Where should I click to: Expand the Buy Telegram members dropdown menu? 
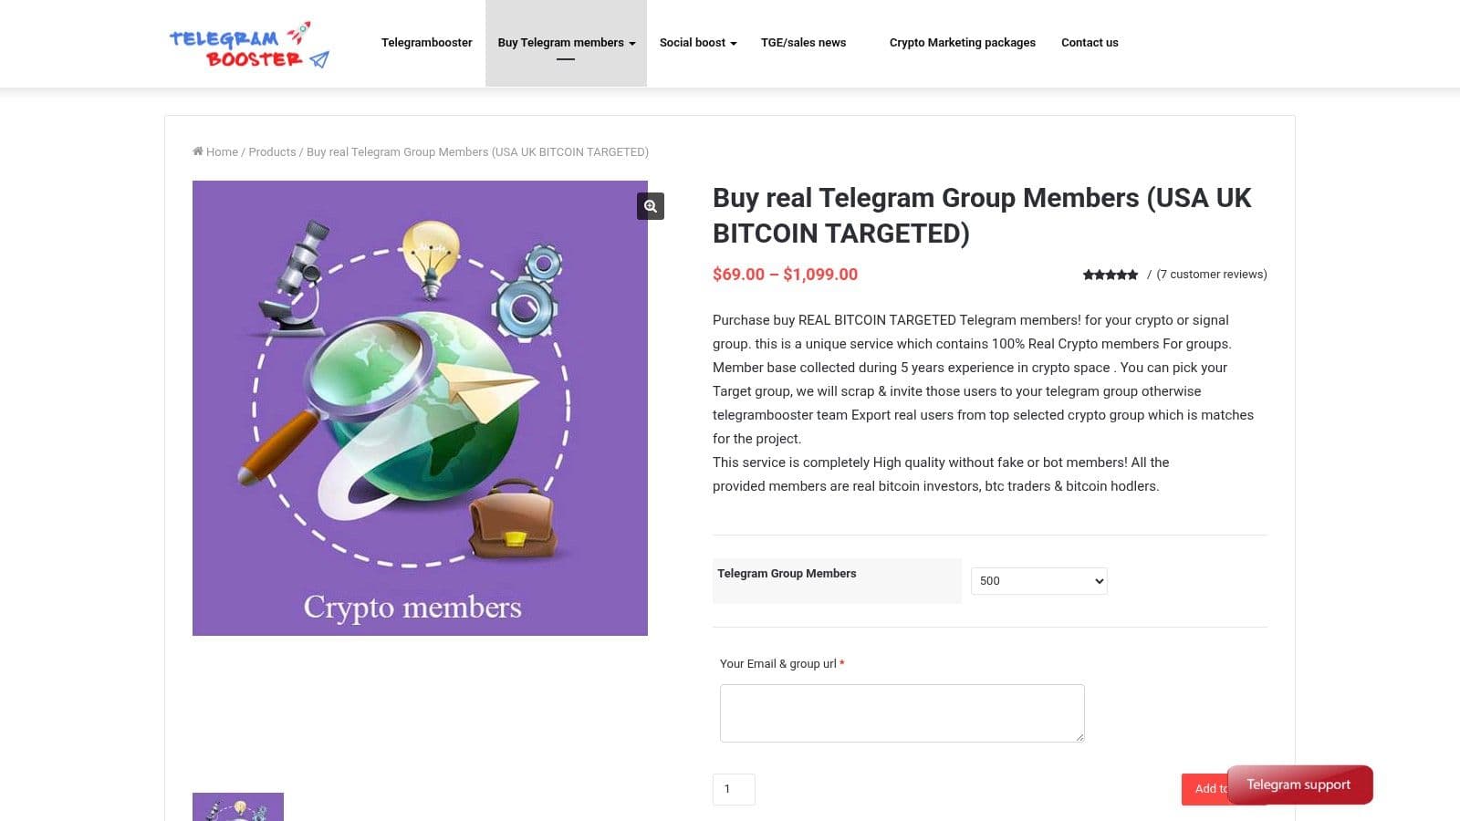(x=566, y=43)
